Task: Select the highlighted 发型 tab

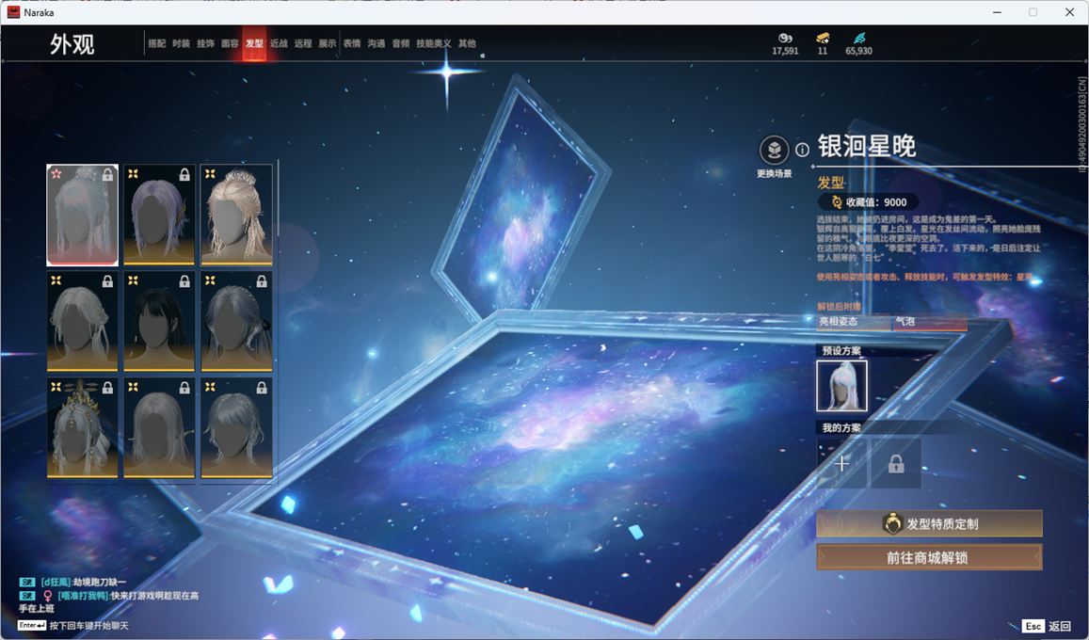Action: (x=254, y=43)
